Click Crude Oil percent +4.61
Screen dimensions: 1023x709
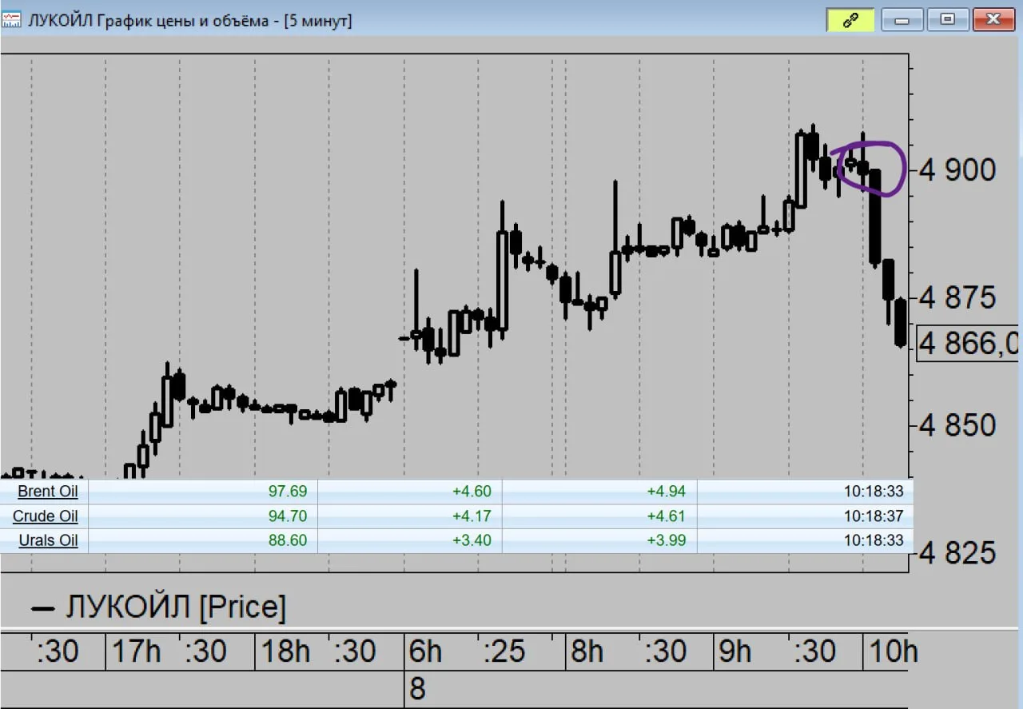pyautogui.click(x=666, y=516)
